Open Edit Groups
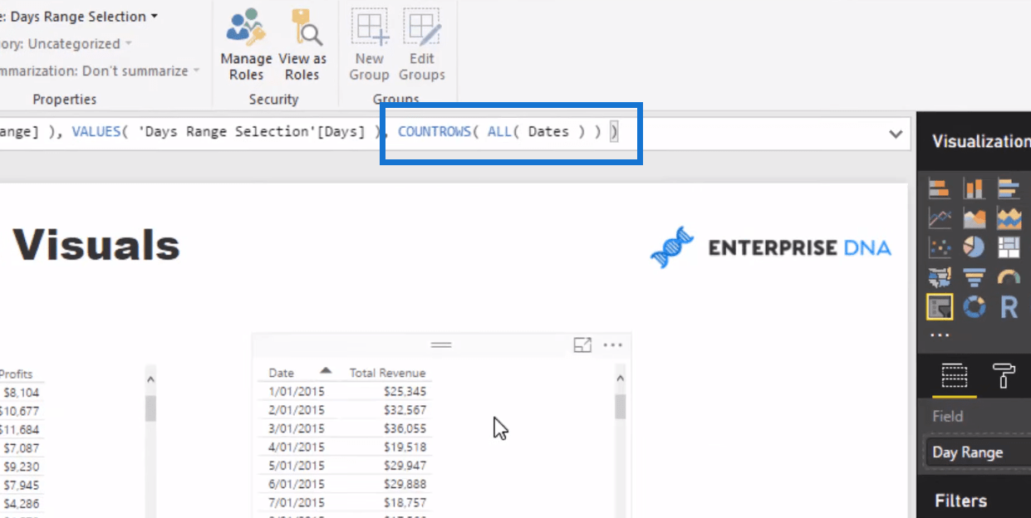This screenshot has height=518, width=1031. coord(421,45)
